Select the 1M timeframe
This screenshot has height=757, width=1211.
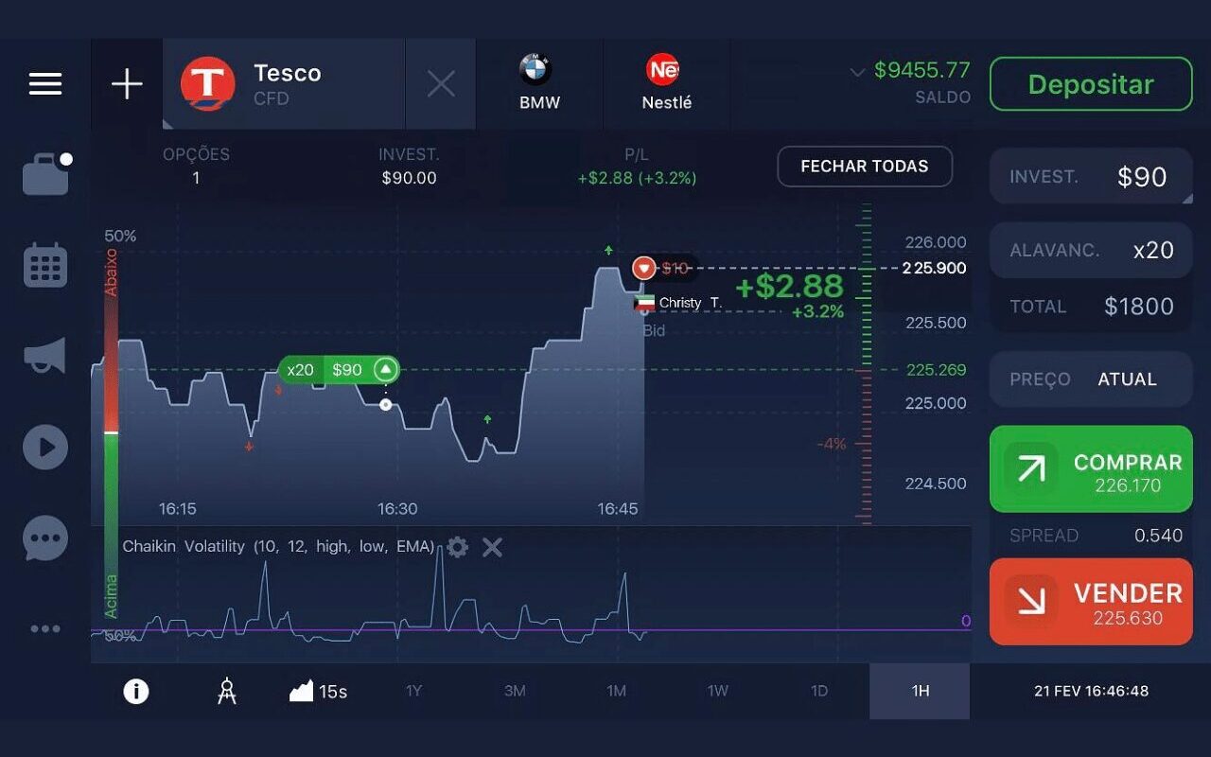(617, 691)
